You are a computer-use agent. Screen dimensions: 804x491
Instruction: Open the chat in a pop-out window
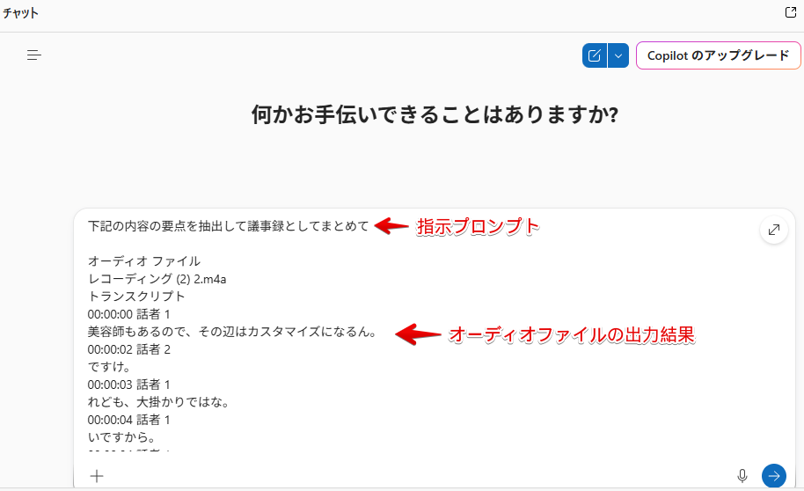click(x=790, y=13)
